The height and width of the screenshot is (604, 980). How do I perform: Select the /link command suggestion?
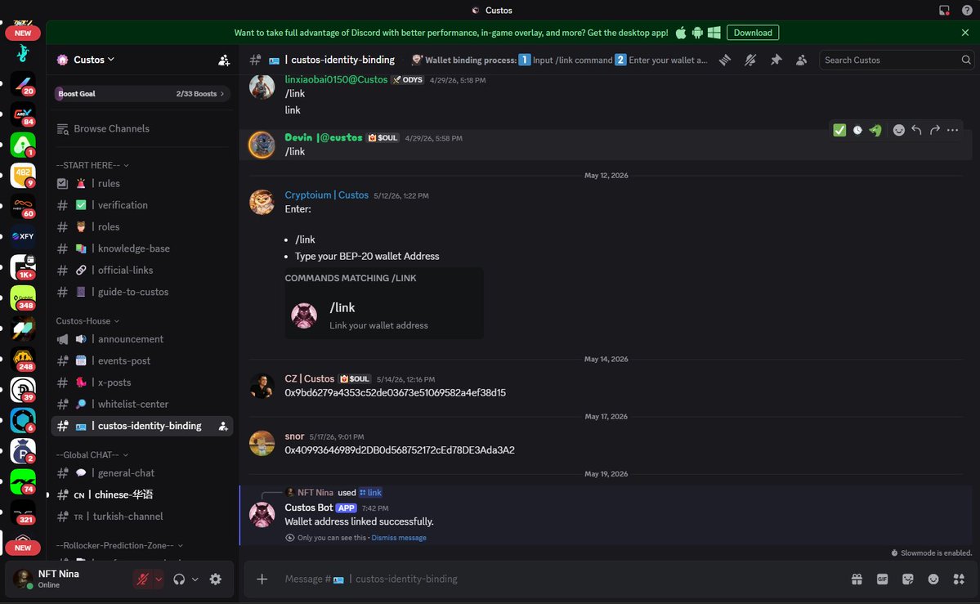click(384, 315)
